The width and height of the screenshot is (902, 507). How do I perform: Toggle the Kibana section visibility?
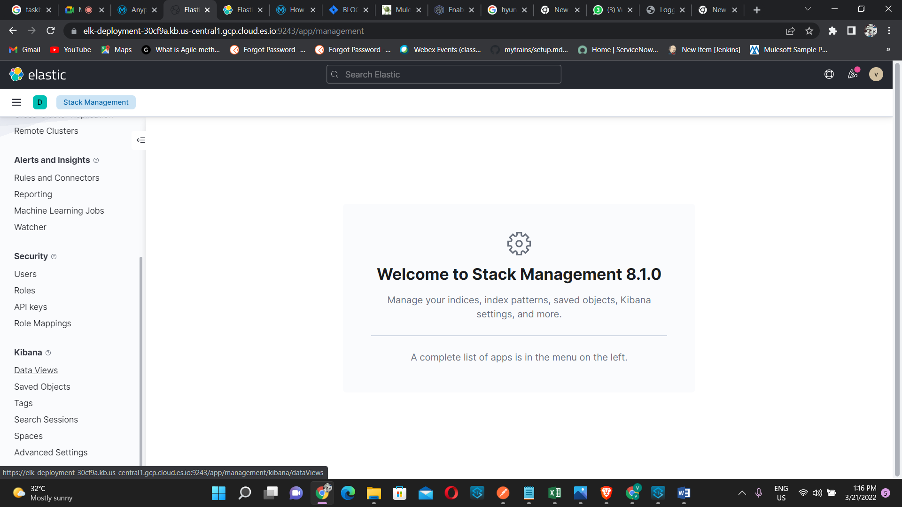pyautogui.click(x=28, y=352)
